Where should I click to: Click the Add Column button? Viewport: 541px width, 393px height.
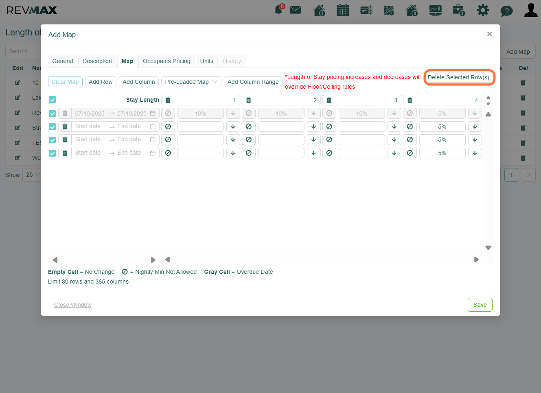click(139, 82)
